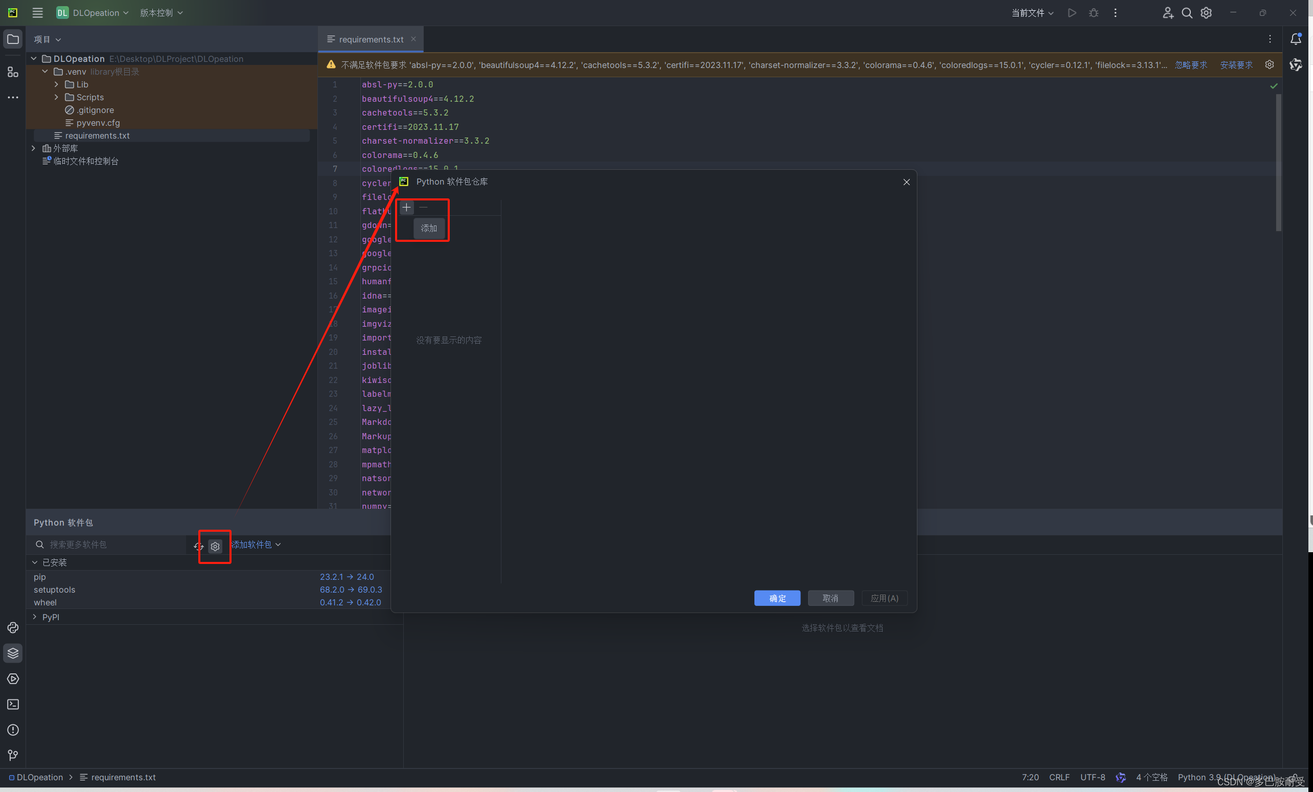Open IDE settings gear in title bar
This screenshot has width=1313, height=792.
tap(1206, 13)
